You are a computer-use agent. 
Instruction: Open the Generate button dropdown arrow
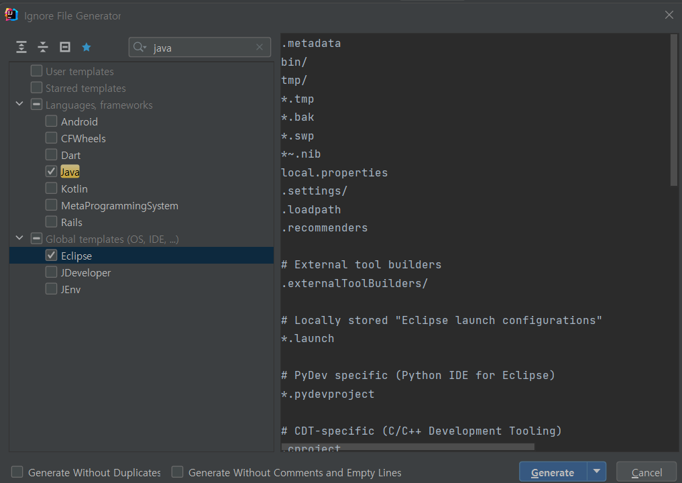(597, 472)
